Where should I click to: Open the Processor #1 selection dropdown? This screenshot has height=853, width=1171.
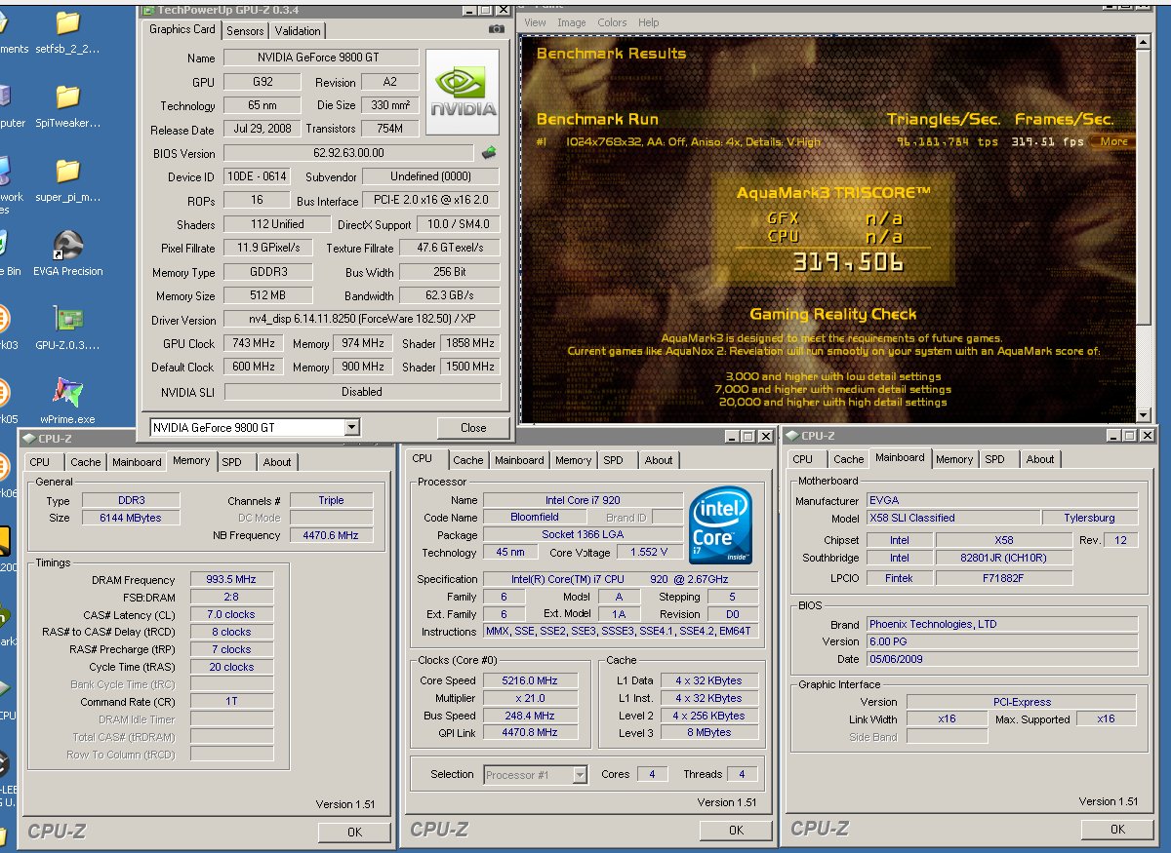580,774
